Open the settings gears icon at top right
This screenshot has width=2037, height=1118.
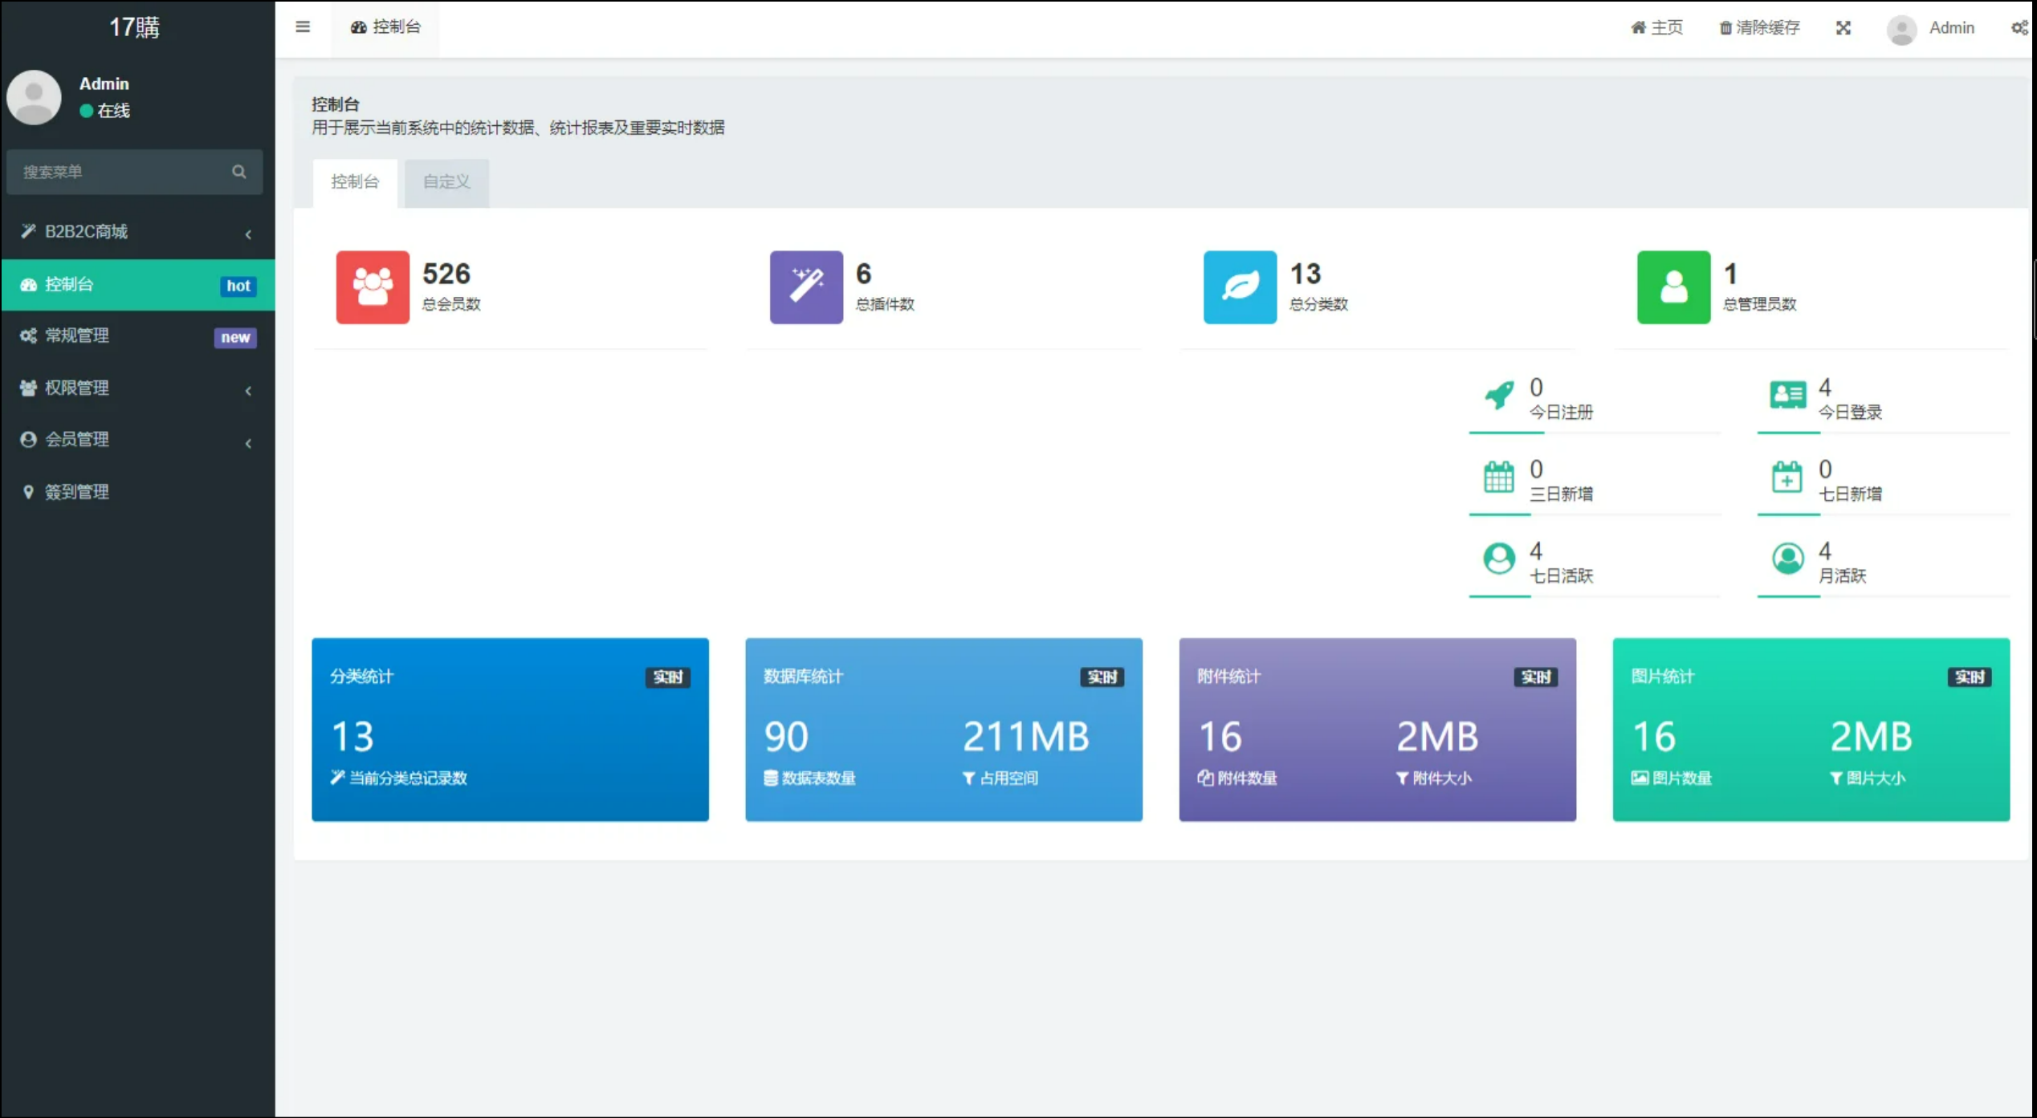pyautogui.click(x=2019, y=28)
